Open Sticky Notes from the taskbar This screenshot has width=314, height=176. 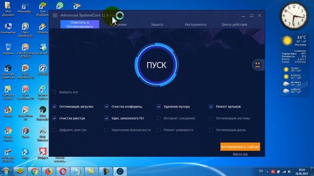coord(91,171)
